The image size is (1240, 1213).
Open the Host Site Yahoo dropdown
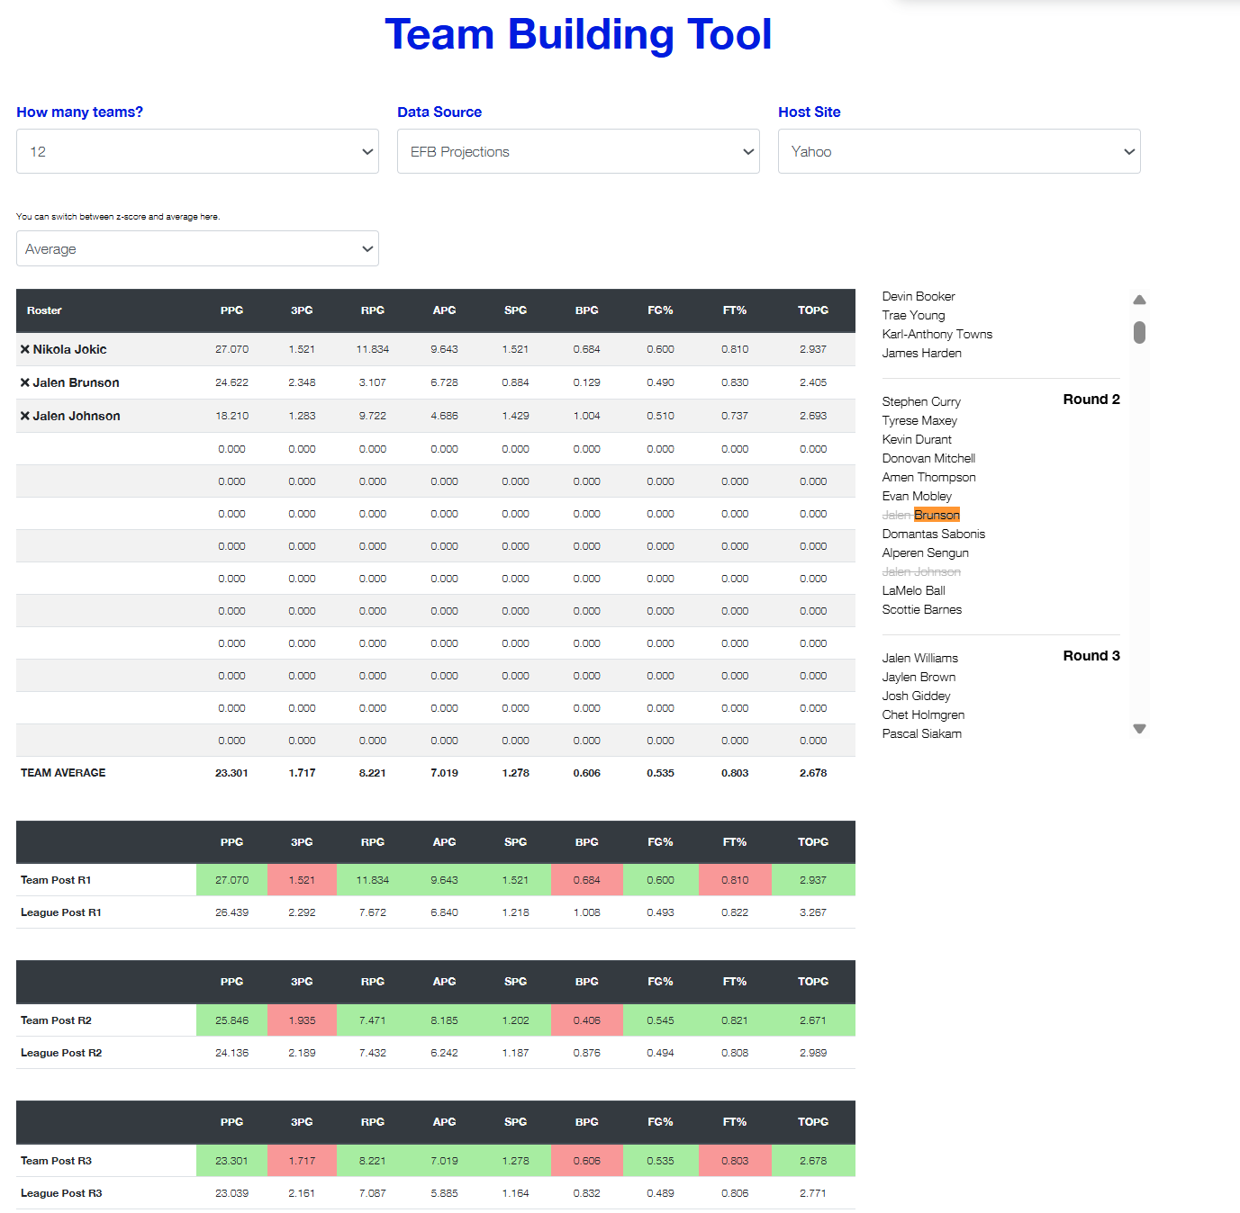coord(959,151)
